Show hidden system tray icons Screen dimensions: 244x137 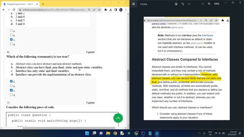pos(199,133)
